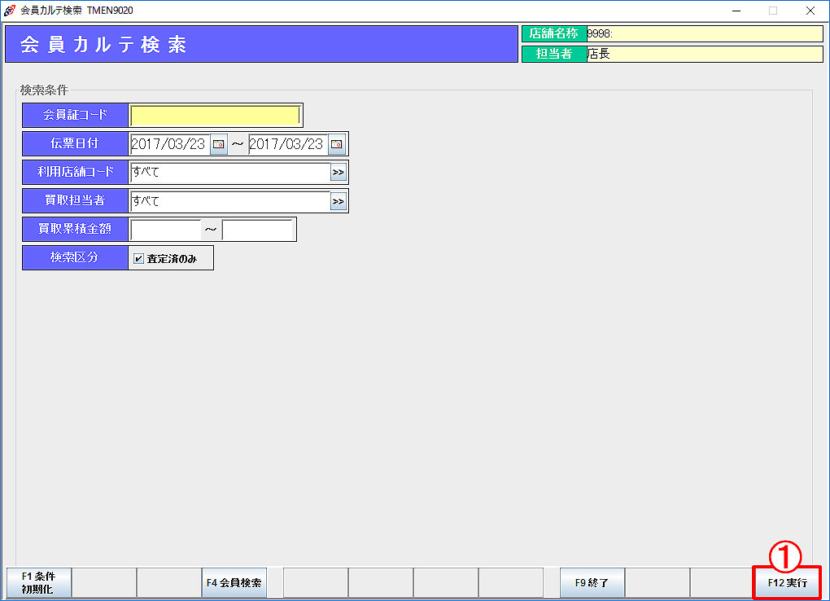Click the 買取担当者 label

coord(75,201)
